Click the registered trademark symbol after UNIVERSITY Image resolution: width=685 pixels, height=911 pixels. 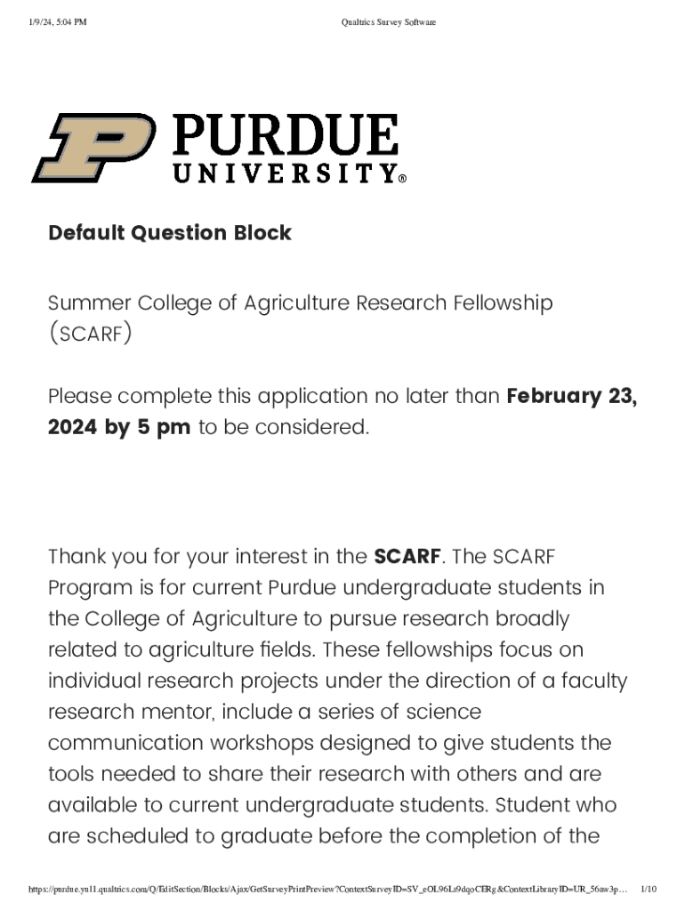point(402,179)
